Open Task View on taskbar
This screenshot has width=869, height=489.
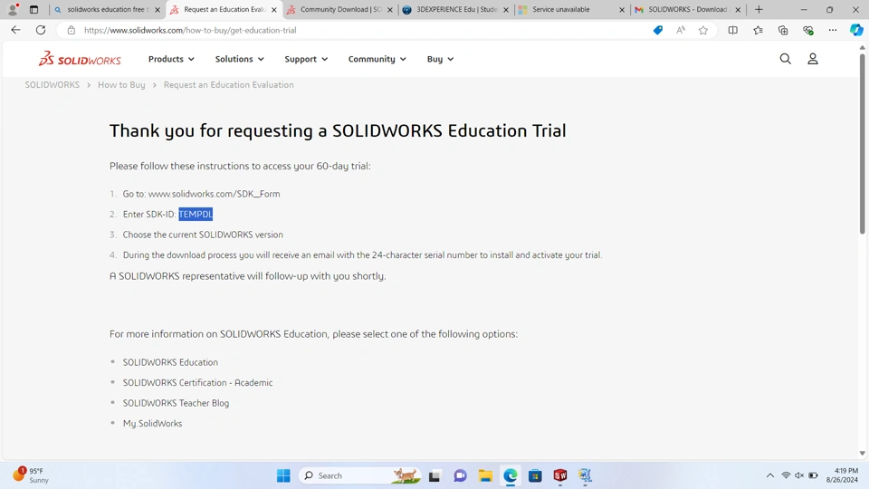pos(434,475)
